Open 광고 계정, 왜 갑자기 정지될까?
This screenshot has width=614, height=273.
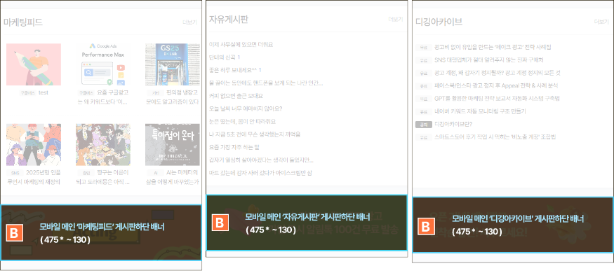(x=498, y=73)
